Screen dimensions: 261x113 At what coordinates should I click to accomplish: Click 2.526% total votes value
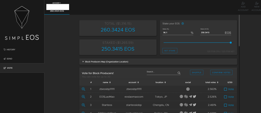click(x=212, y=97)
